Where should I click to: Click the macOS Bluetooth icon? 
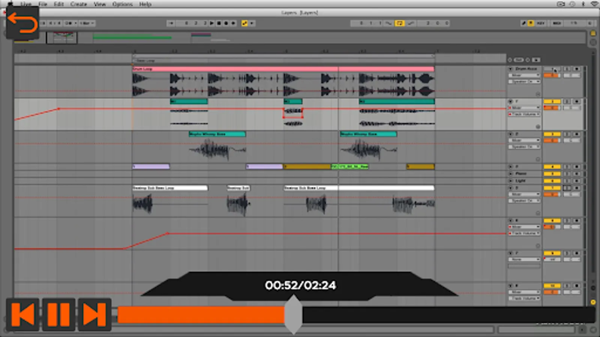point(583,4)
